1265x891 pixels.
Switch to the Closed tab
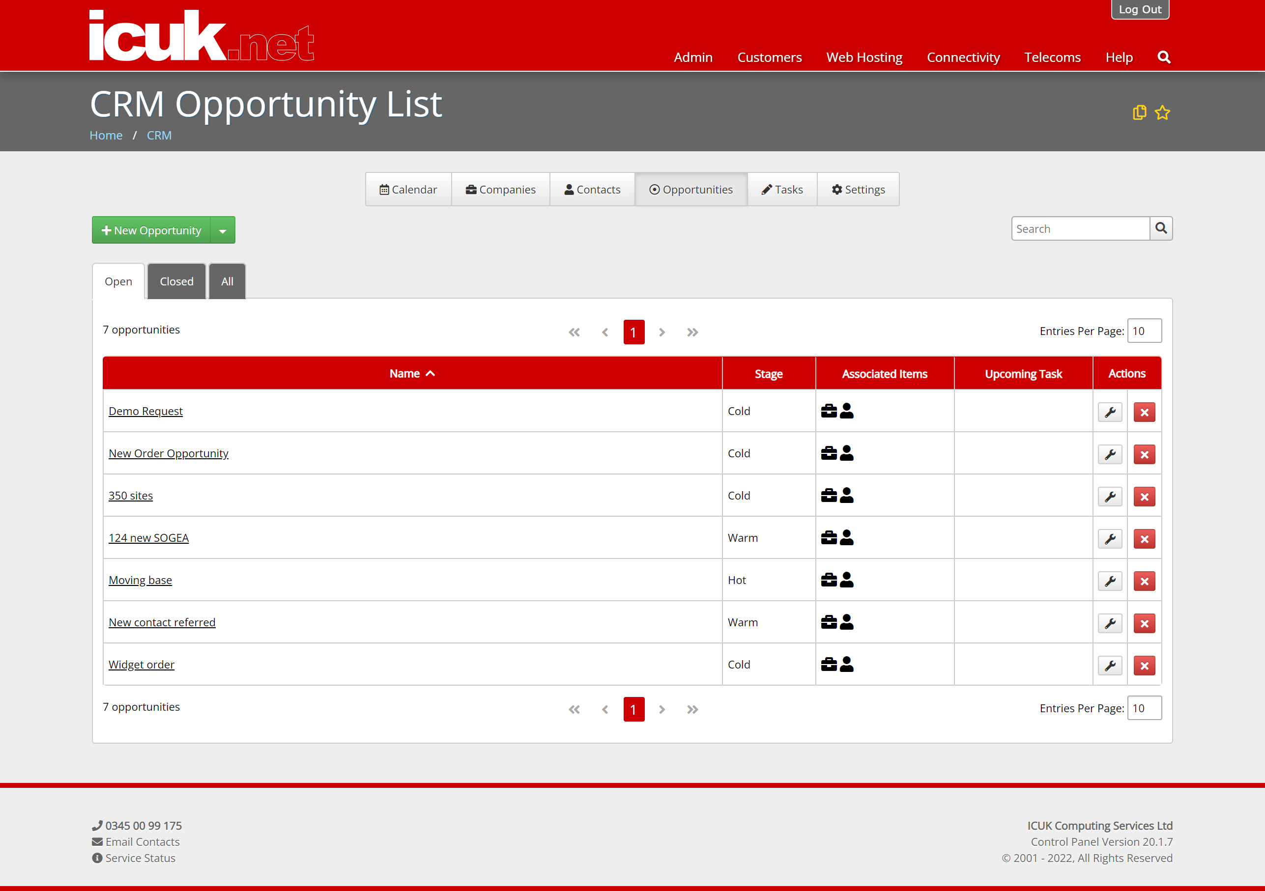tap(176, 281)
